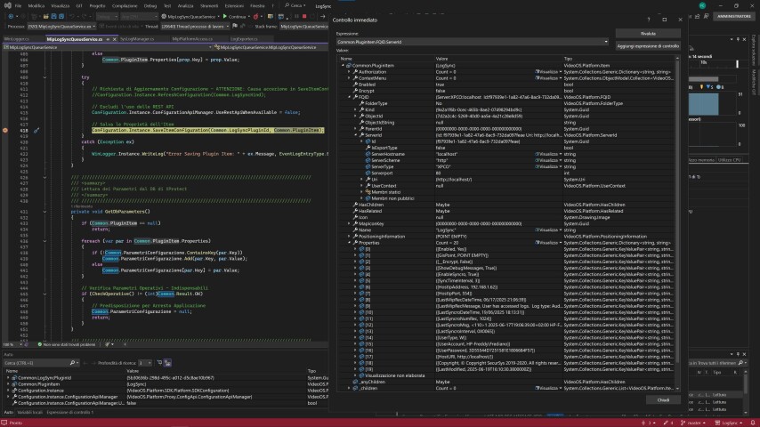Collapse the FQID tree node
Screen dimensions: 760x427
point(349,96)
